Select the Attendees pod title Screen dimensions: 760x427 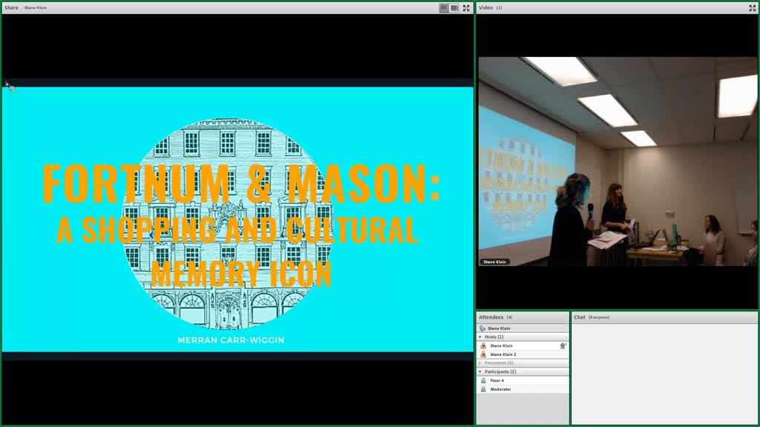pos(491,317)
